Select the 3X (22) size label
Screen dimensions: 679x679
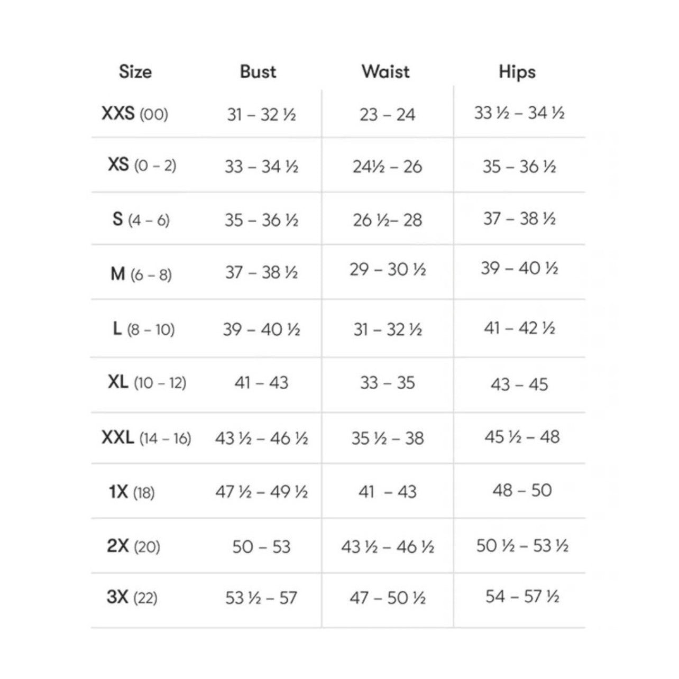132,598
